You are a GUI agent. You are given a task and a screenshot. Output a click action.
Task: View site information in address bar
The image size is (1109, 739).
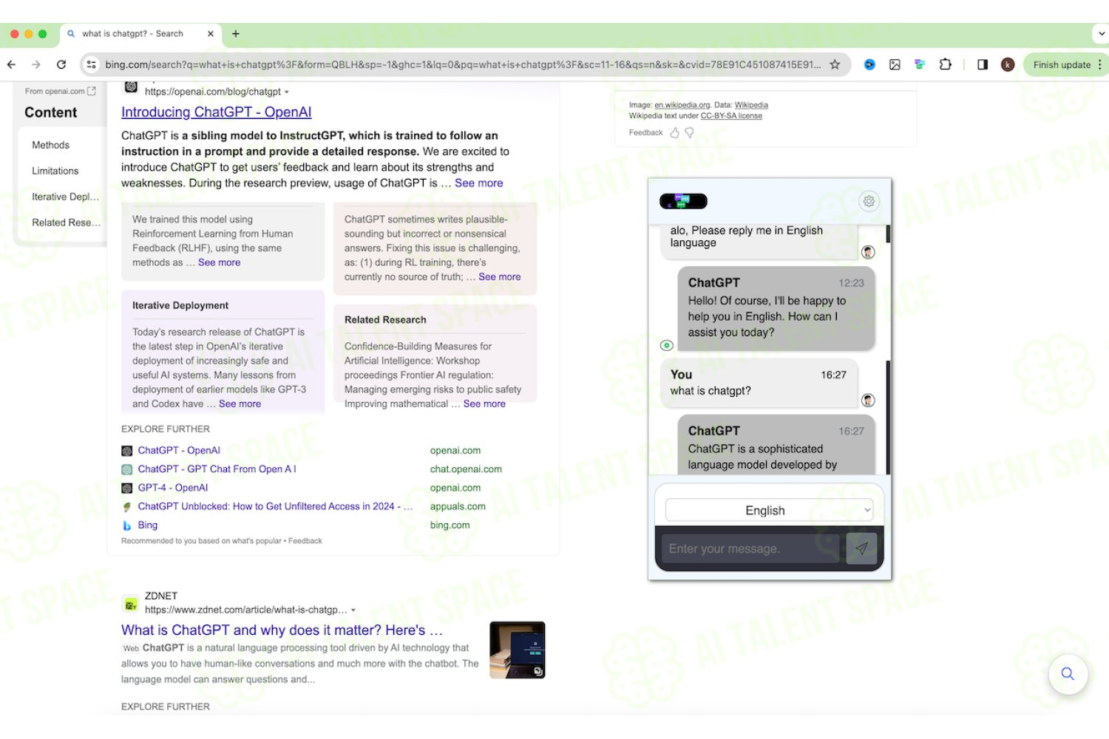point(92,64)
